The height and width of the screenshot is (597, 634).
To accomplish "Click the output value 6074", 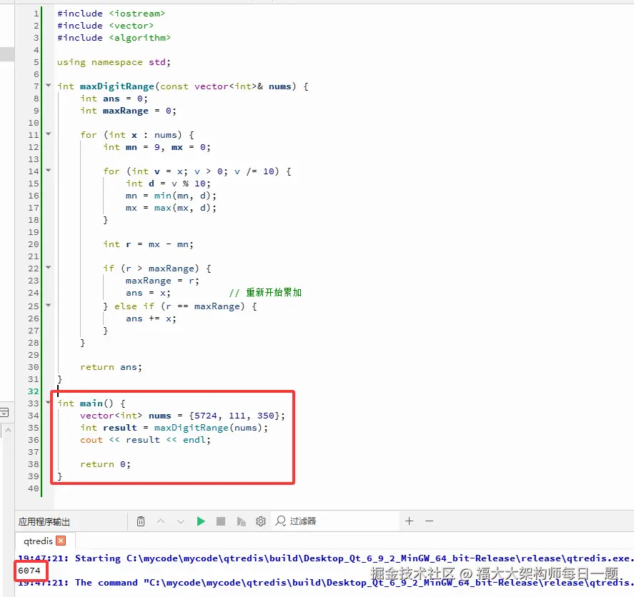I will [29, 571].
